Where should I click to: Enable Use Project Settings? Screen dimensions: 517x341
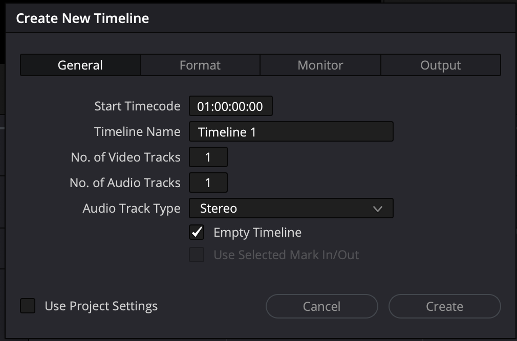tap(27, 306)
